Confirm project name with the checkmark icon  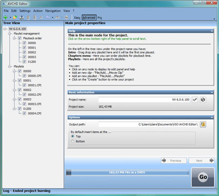coord(195,99)
